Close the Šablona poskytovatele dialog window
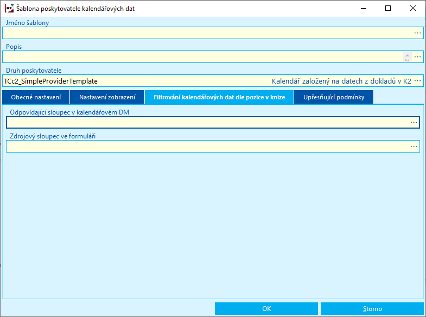The height and width of the screenshot is (317, 426). 412,9
